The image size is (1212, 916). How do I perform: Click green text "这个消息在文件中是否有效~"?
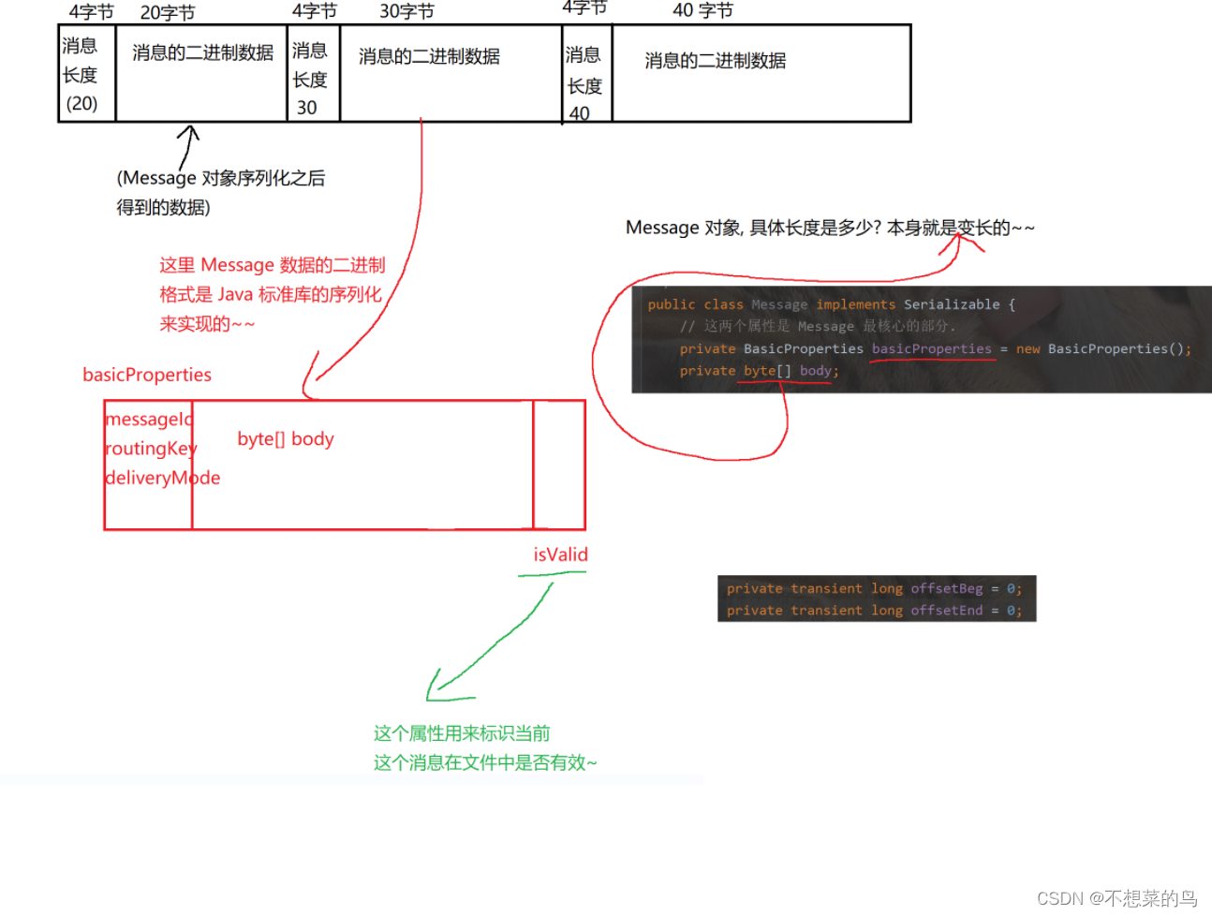pyautogui.click(x=485, y=762)
